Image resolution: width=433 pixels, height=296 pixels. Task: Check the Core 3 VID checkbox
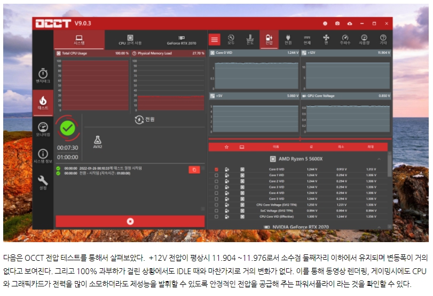click(216, 187)
